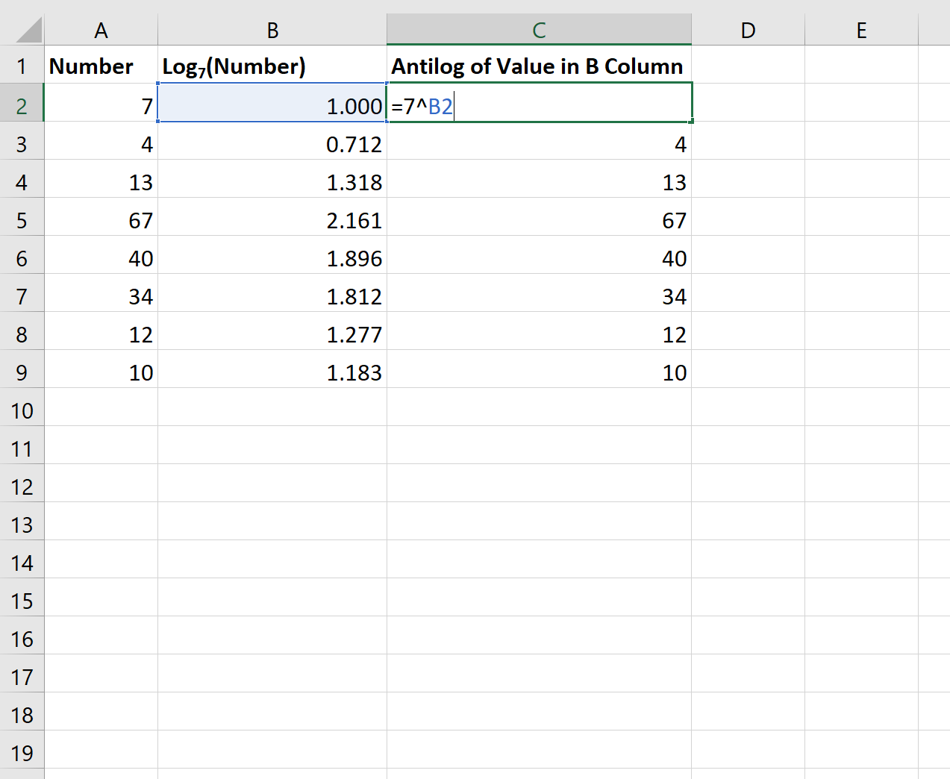Screen dimensions: 950x779
Task: Select row 1 header
Action: point(22,66)
